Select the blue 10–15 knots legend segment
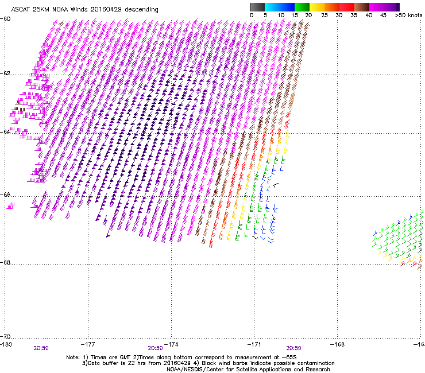Viewport: 425px width, 373px height. pyautogui.click(x=287, y=7)
